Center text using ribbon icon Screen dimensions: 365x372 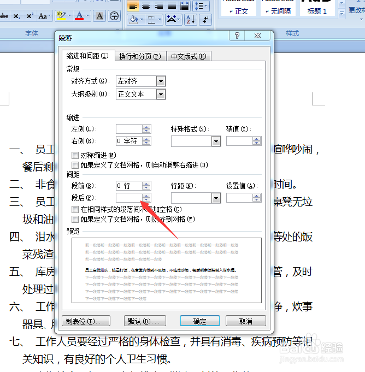pos(146,5)
